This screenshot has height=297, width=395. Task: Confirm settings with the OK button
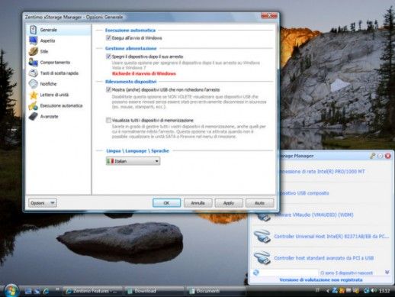coord(166,203)
